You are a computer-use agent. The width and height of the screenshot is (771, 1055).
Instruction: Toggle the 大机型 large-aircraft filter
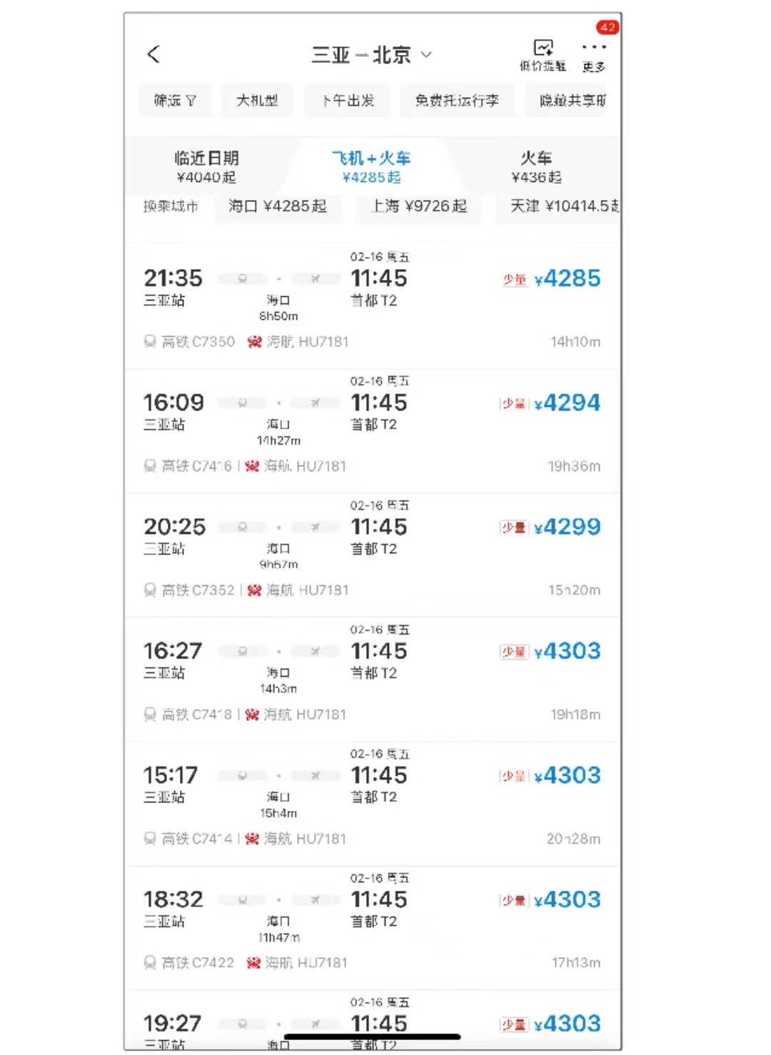[257, 101]
